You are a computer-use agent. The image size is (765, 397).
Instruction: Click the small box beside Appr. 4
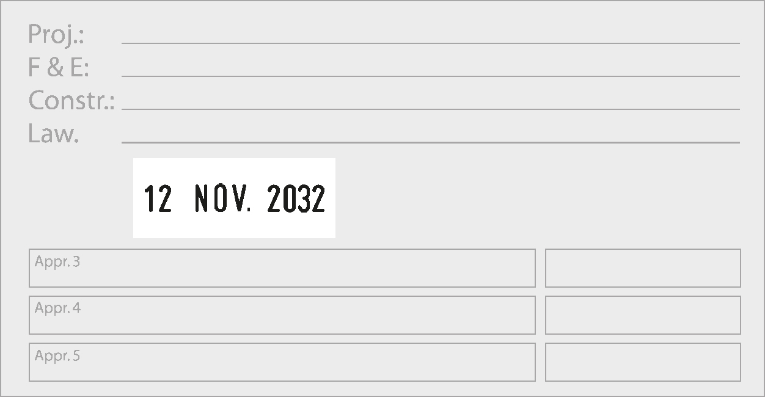click(643, 315)
